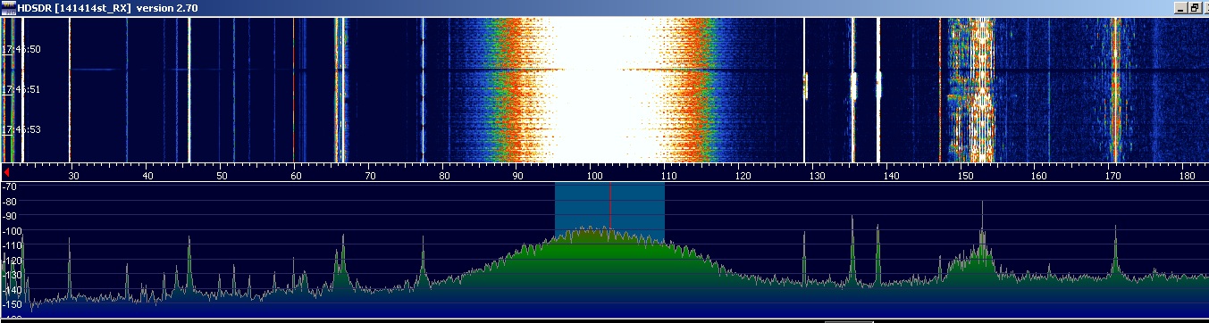Minimize the HDSDR window
The image size is (1209, 323).
(1180, 7)
